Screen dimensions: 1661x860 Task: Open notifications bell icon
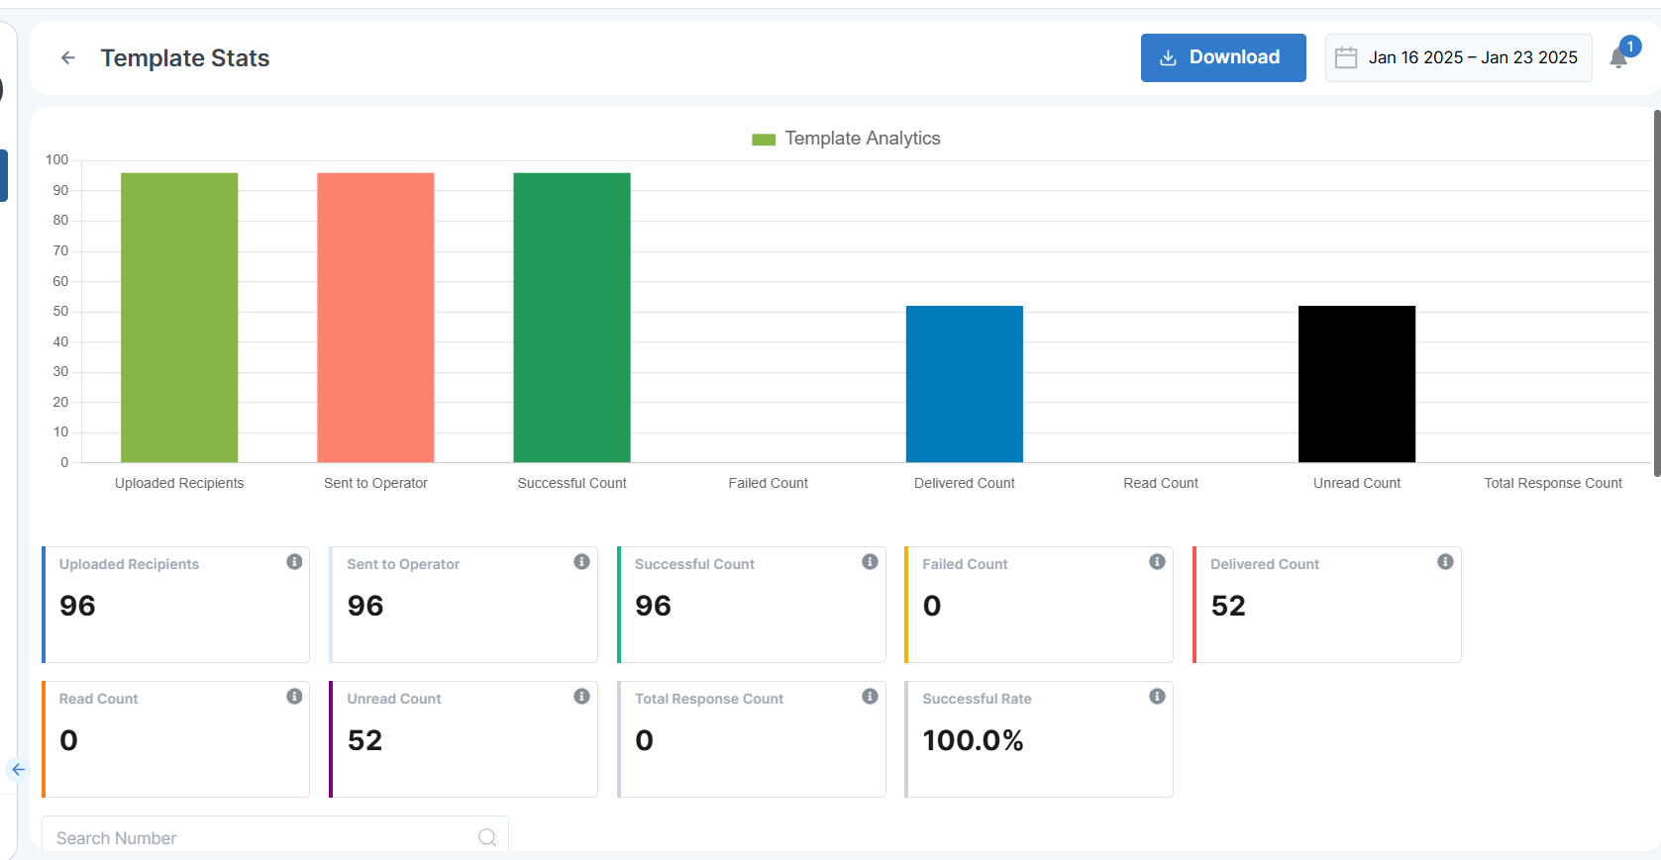tap(1619, 57)
